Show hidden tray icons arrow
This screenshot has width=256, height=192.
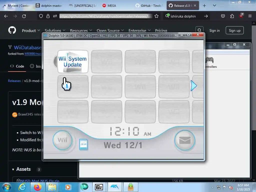[x=212, y=187]
